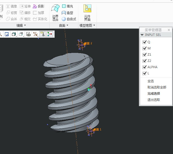Image resolution: width=173 pixels, height=154 pixels.
Task: Toggle the spin center icon
Action: tap(50, 34)
